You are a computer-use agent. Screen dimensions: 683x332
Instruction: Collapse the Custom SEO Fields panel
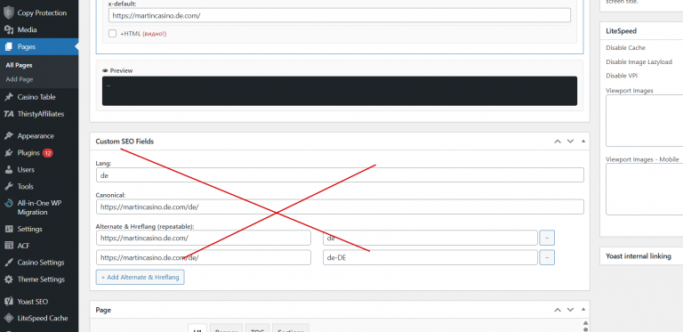(x=583, y=142)
